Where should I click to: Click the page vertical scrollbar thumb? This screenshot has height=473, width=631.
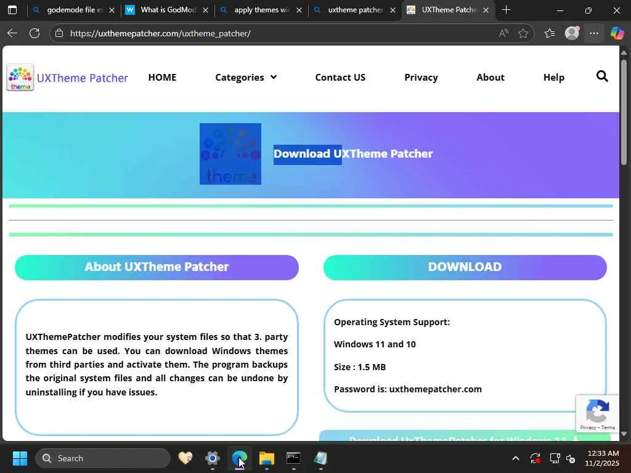[x=624, y=112]
